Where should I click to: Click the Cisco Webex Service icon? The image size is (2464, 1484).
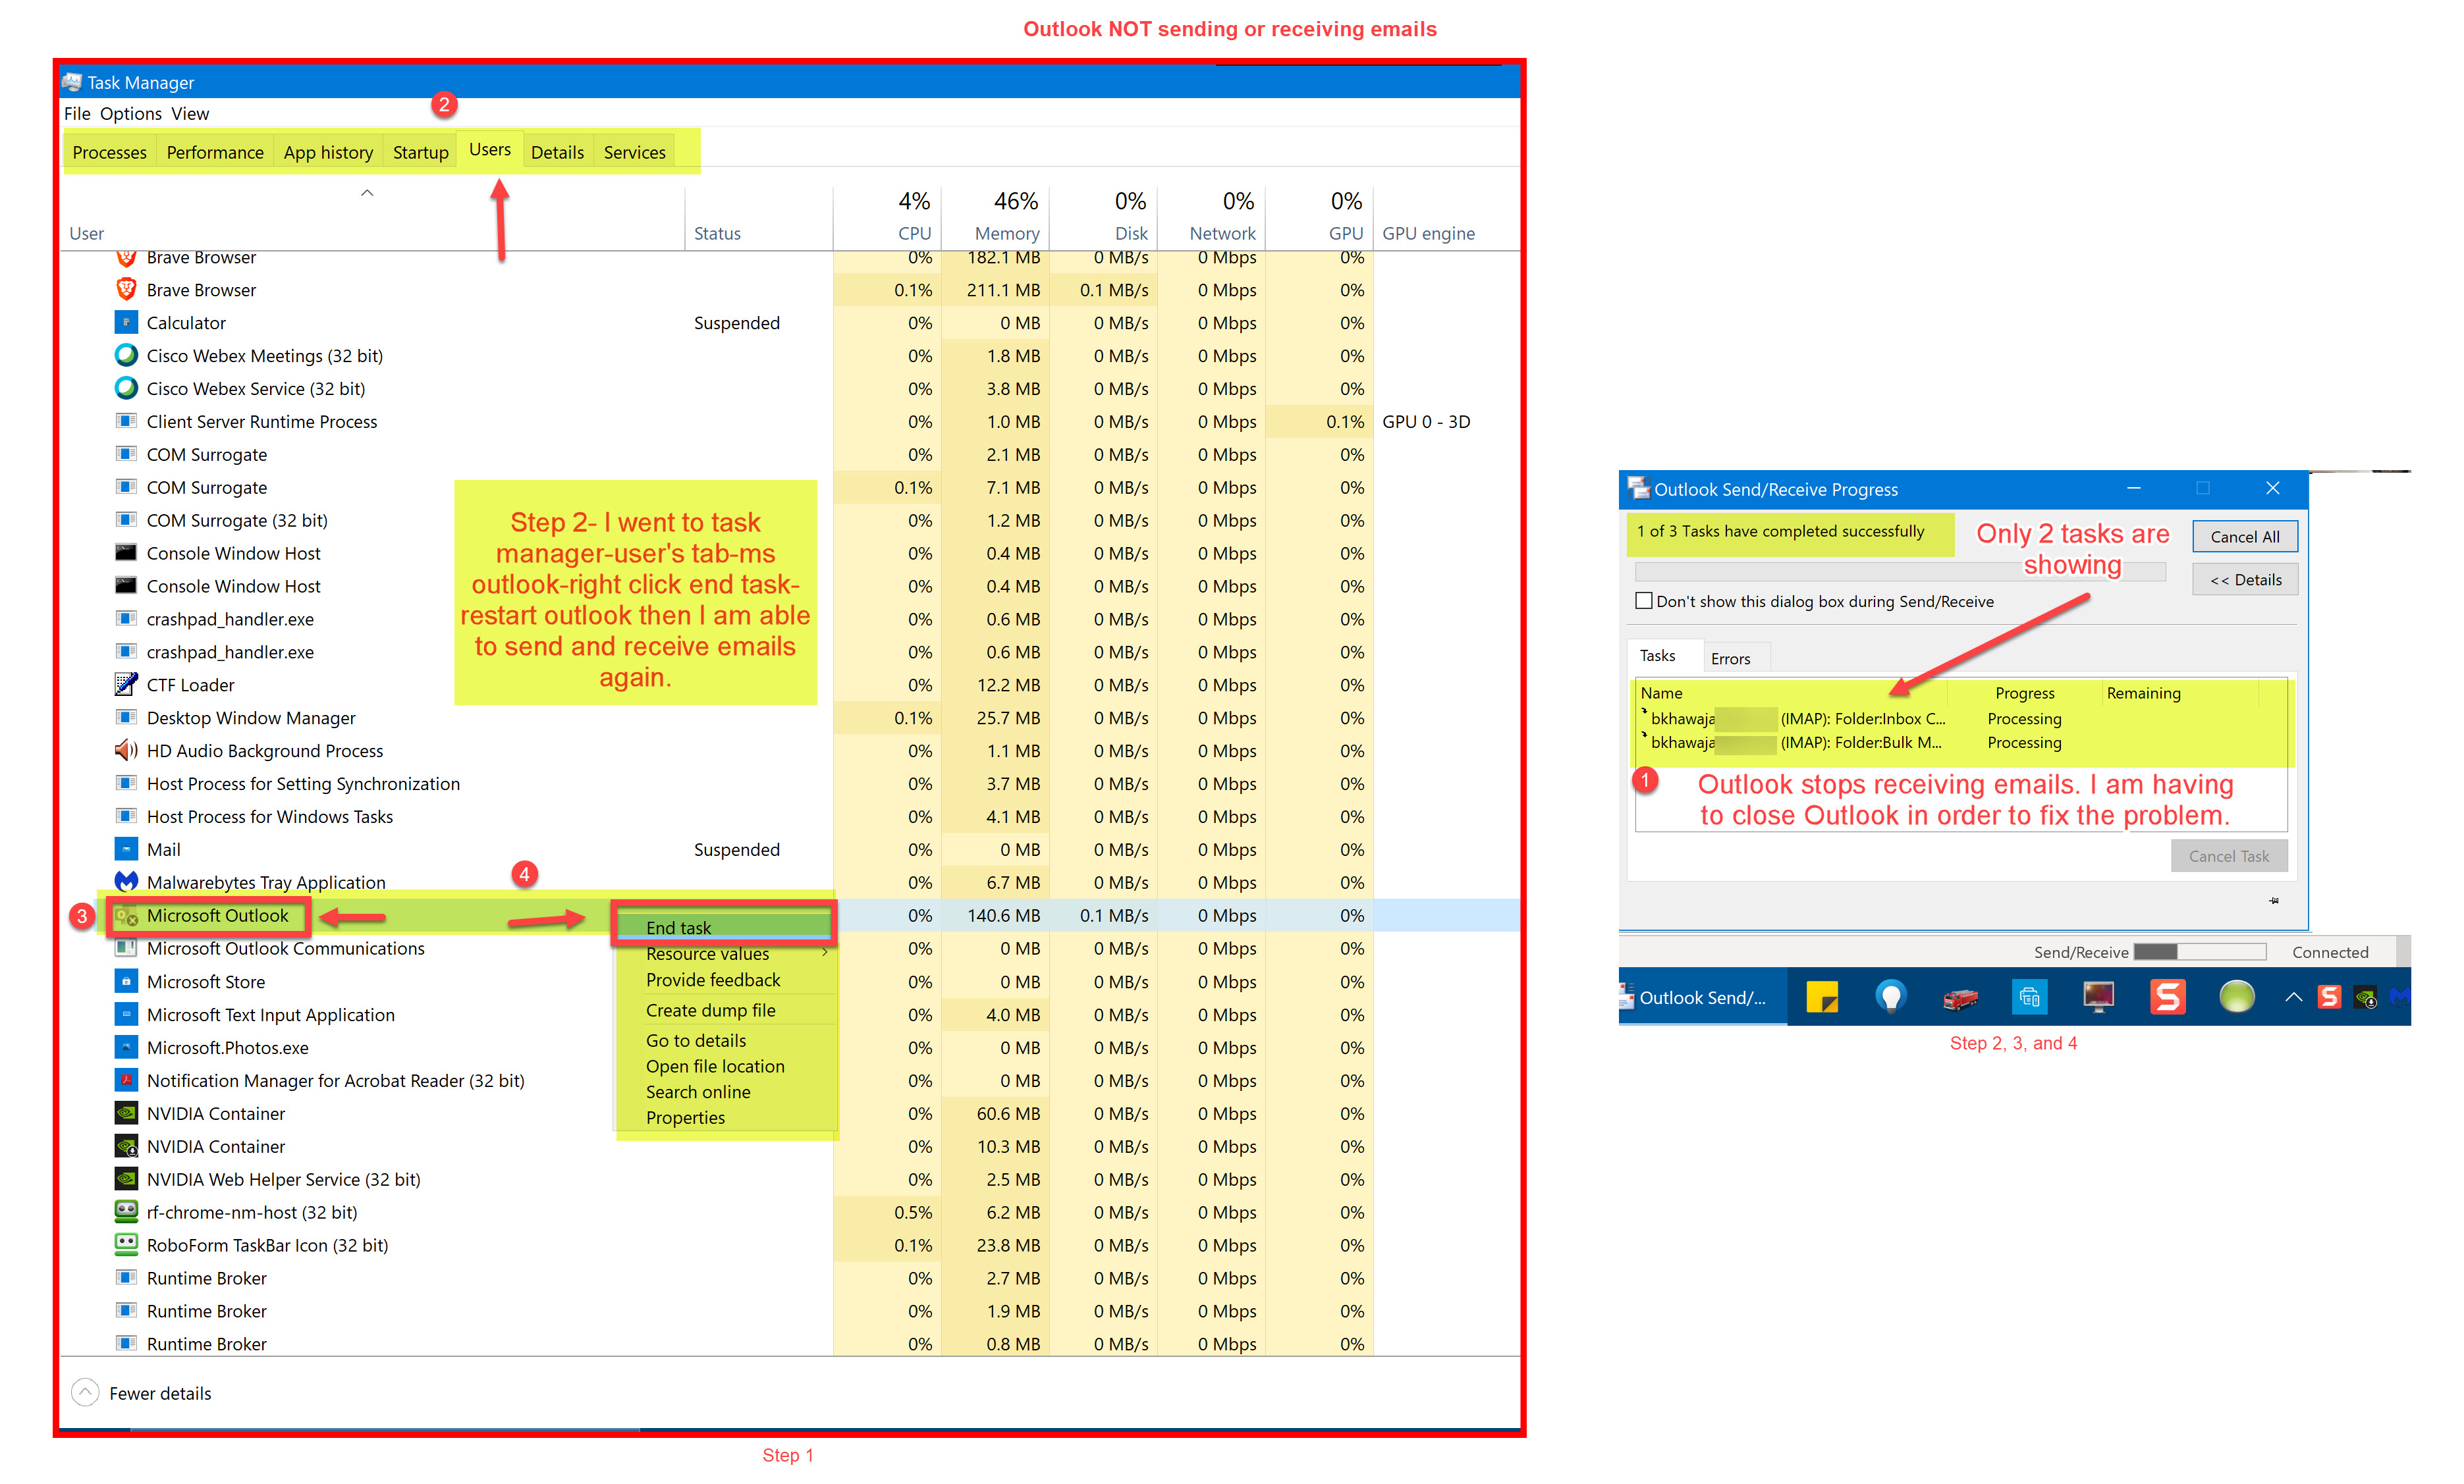pos(126,388)
